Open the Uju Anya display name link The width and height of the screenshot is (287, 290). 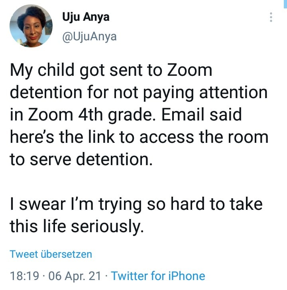(86, 18)
